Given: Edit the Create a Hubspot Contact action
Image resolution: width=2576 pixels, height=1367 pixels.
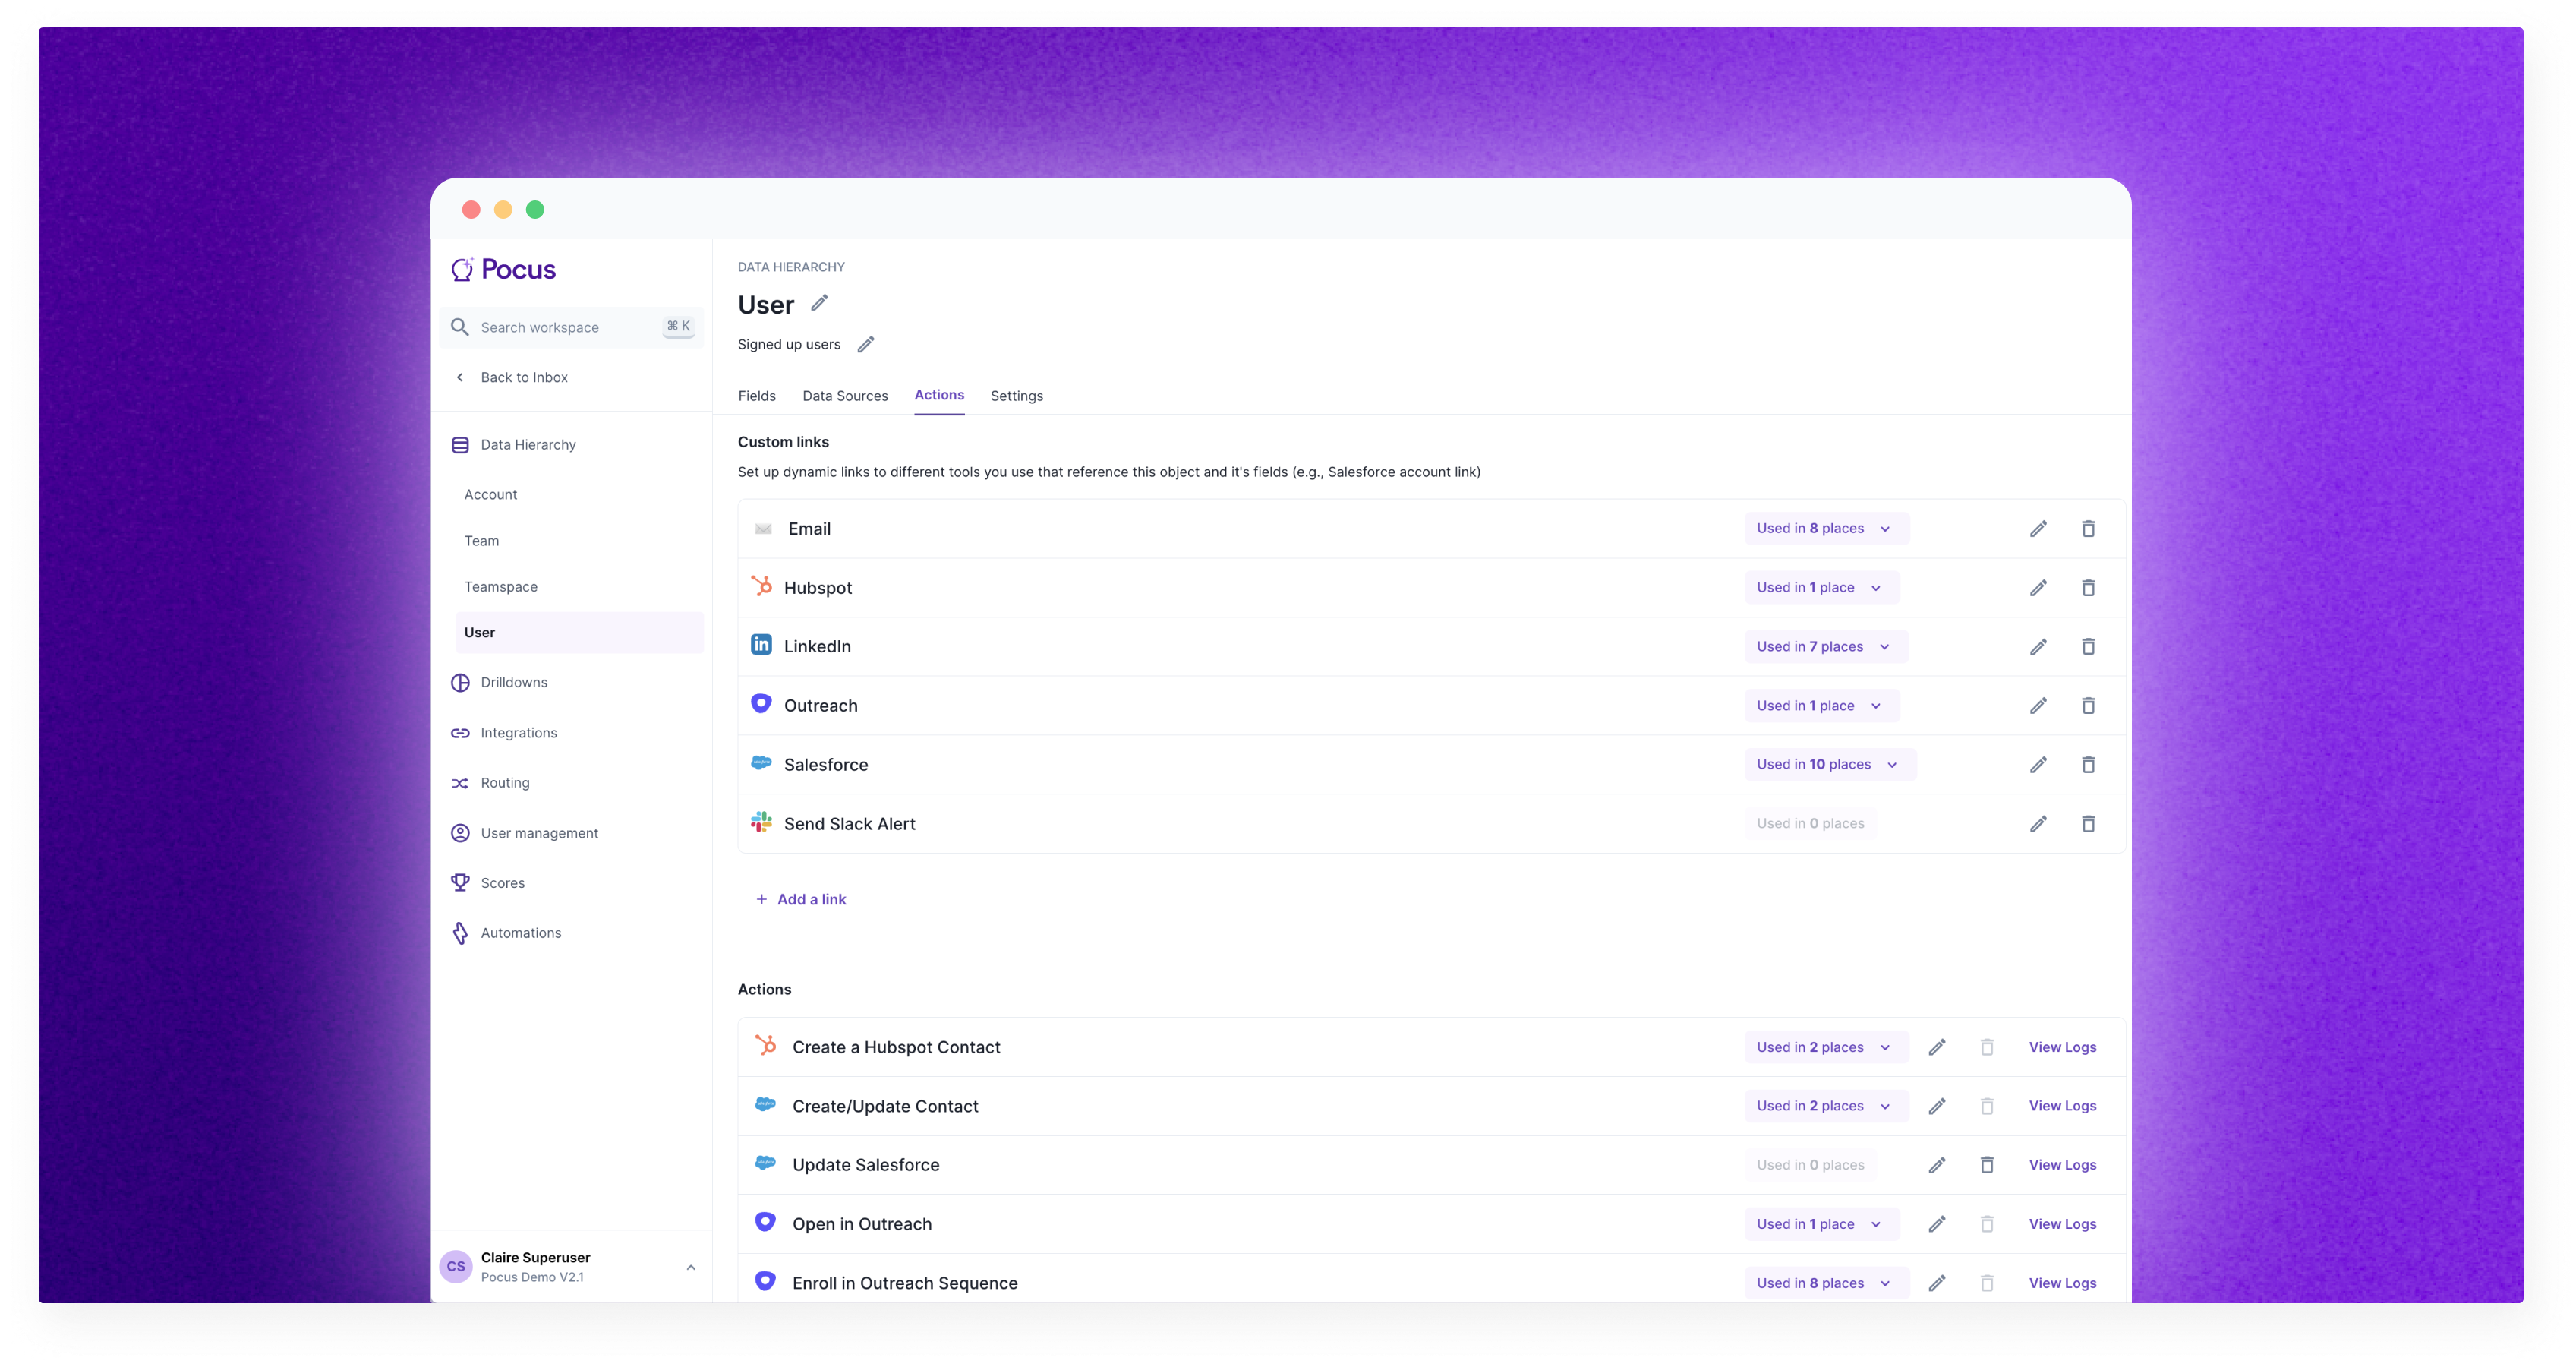Looking at the screenshot, I should [x=1937, y=1047].
